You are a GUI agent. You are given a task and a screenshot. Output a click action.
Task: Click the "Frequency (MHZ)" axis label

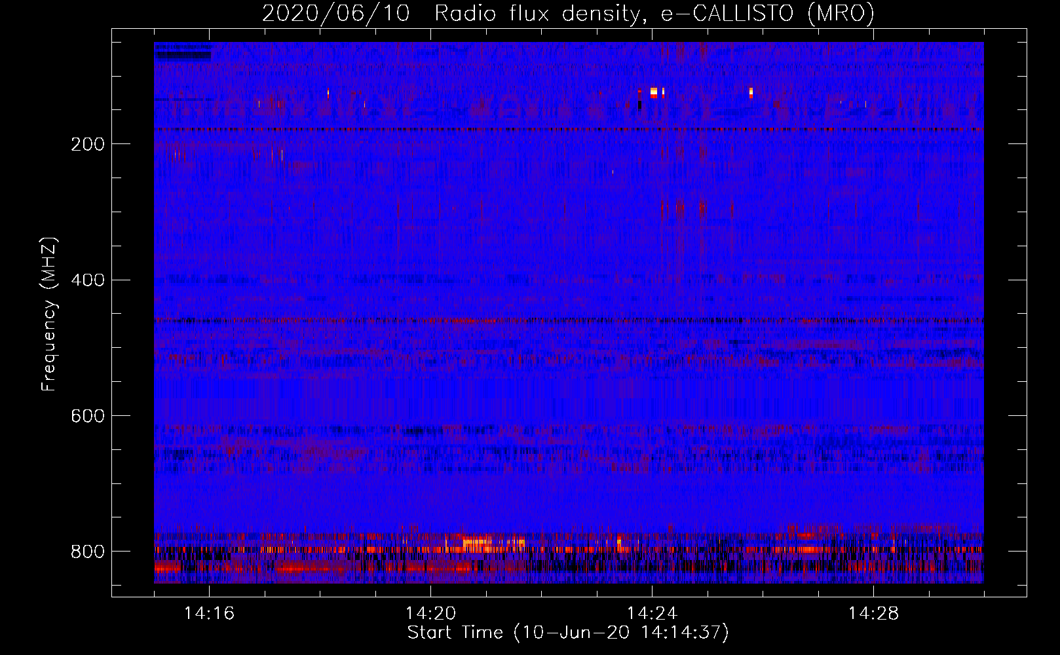(49, 314)
